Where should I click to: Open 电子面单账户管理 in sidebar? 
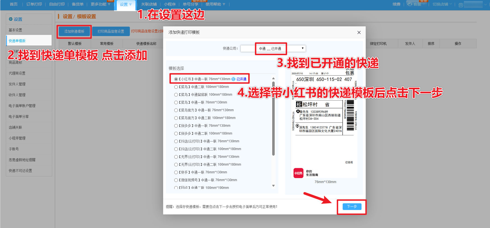tap(29, 106)
